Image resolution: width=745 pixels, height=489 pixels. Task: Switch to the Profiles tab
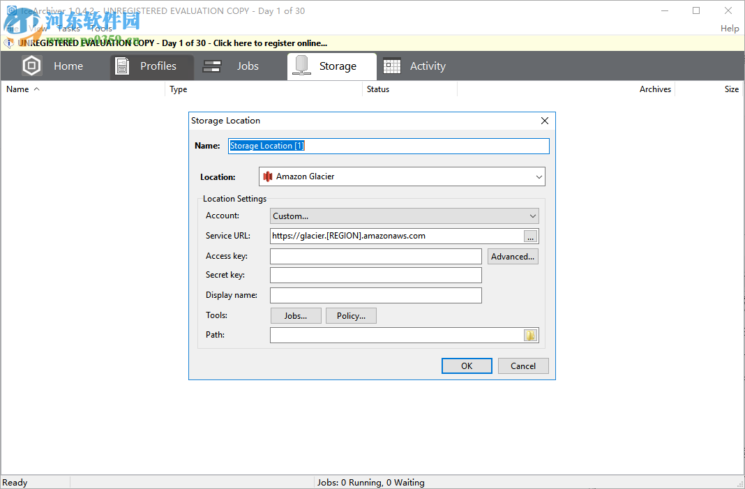click(x=151, y=66)
